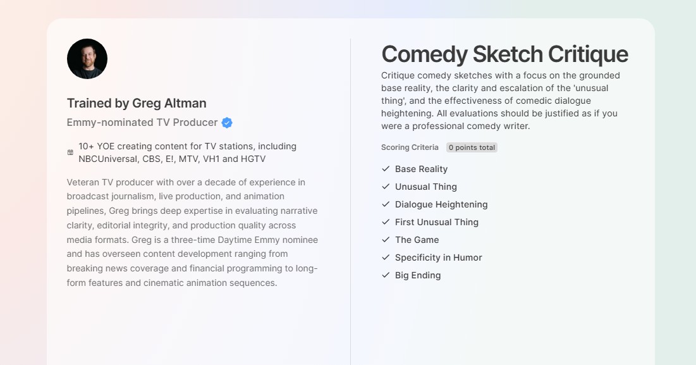Screen dimensions: 696x365
Task: Select the "The Game" criterion label
Action: pyautogui.click(x=417, y=240)
